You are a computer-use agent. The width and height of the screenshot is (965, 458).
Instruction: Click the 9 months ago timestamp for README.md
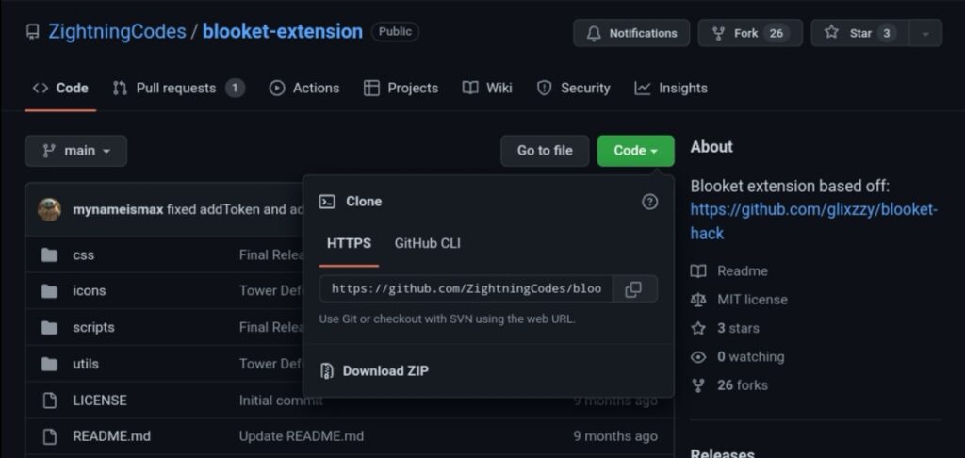(x=615, y=436)
